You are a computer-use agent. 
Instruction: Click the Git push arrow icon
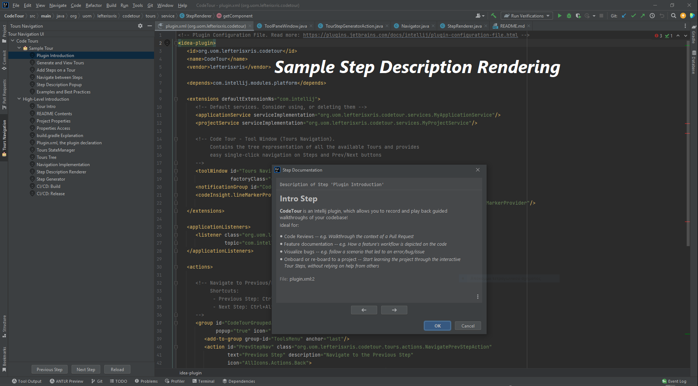pyautogui.click(x=643, y=16)
